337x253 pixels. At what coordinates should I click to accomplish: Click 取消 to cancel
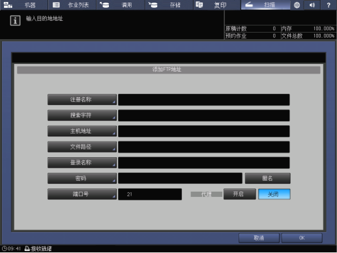click(x=259, y=238)
